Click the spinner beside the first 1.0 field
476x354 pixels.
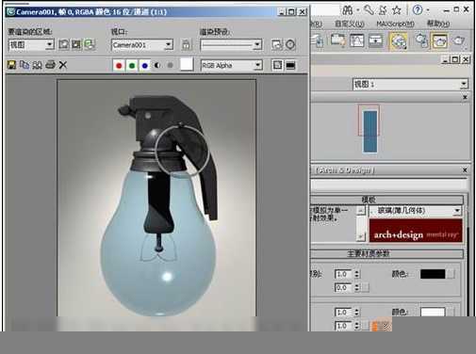(x=356, y=274)
